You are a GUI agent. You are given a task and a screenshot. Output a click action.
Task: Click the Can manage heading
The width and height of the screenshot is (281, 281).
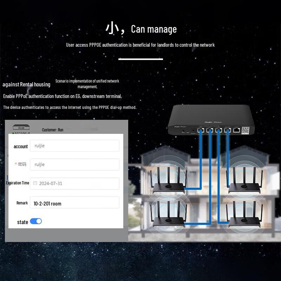tap(153, 29)
